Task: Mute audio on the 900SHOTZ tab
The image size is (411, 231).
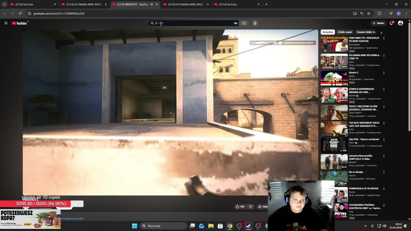Action: point(152,4)
